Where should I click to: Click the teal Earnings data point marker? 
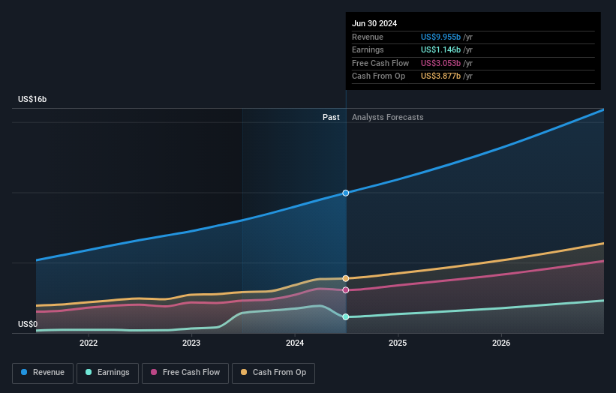point(346,316)
